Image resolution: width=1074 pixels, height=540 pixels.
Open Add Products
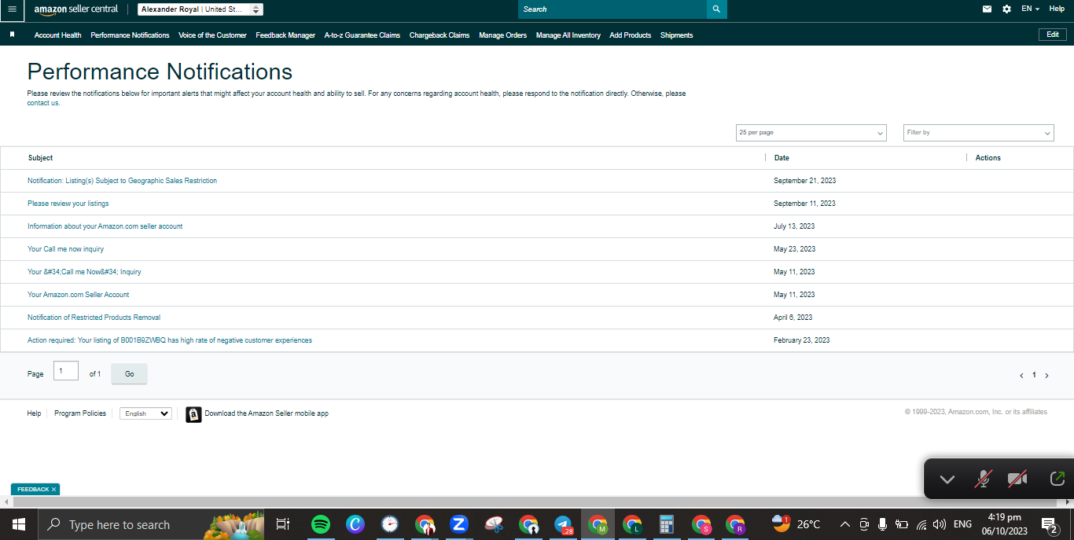click(631, 35)
